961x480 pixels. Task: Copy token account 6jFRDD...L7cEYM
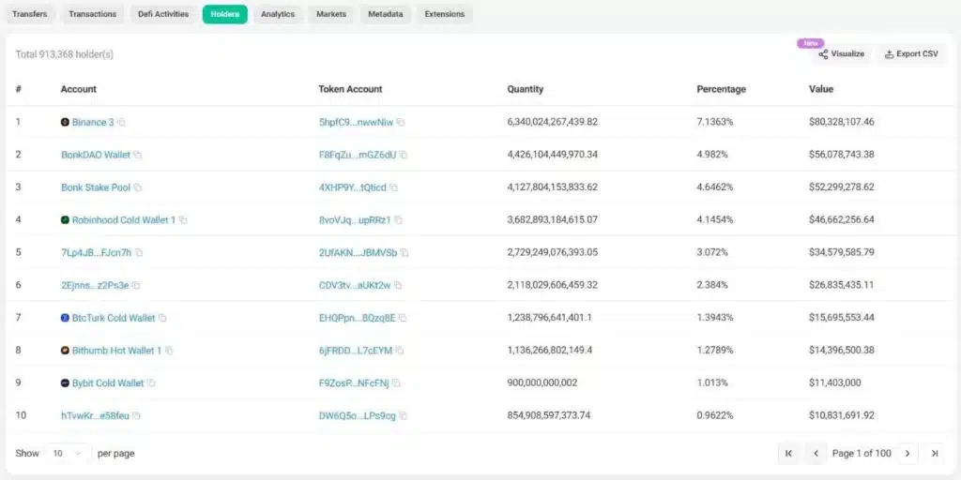click(400, 351)
